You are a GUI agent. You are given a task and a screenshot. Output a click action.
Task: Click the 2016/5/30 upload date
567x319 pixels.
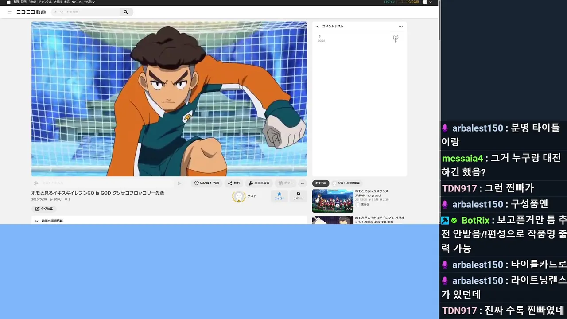tap(39, 199)
